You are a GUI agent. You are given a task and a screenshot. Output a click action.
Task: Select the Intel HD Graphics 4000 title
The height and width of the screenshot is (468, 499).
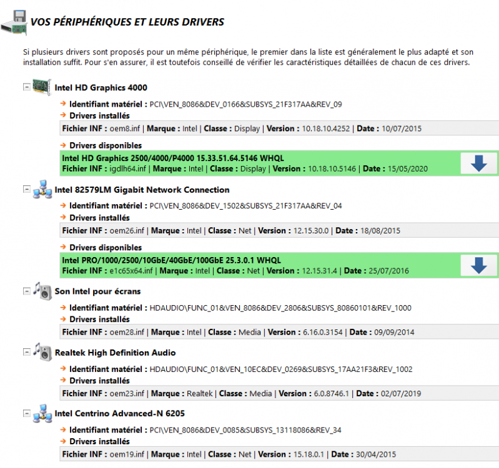tap(101, 88)
